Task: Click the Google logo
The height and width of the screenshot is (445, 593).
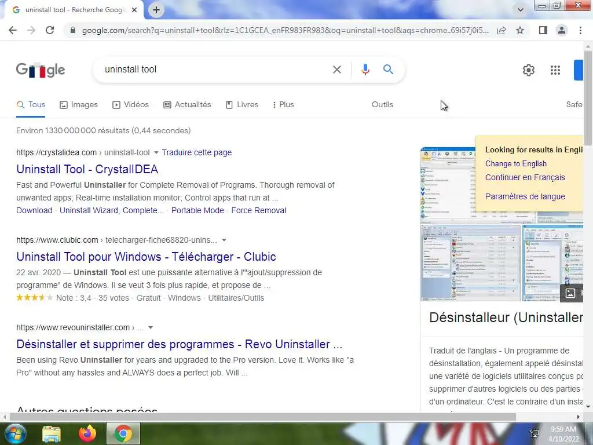Action: [41, 70]
